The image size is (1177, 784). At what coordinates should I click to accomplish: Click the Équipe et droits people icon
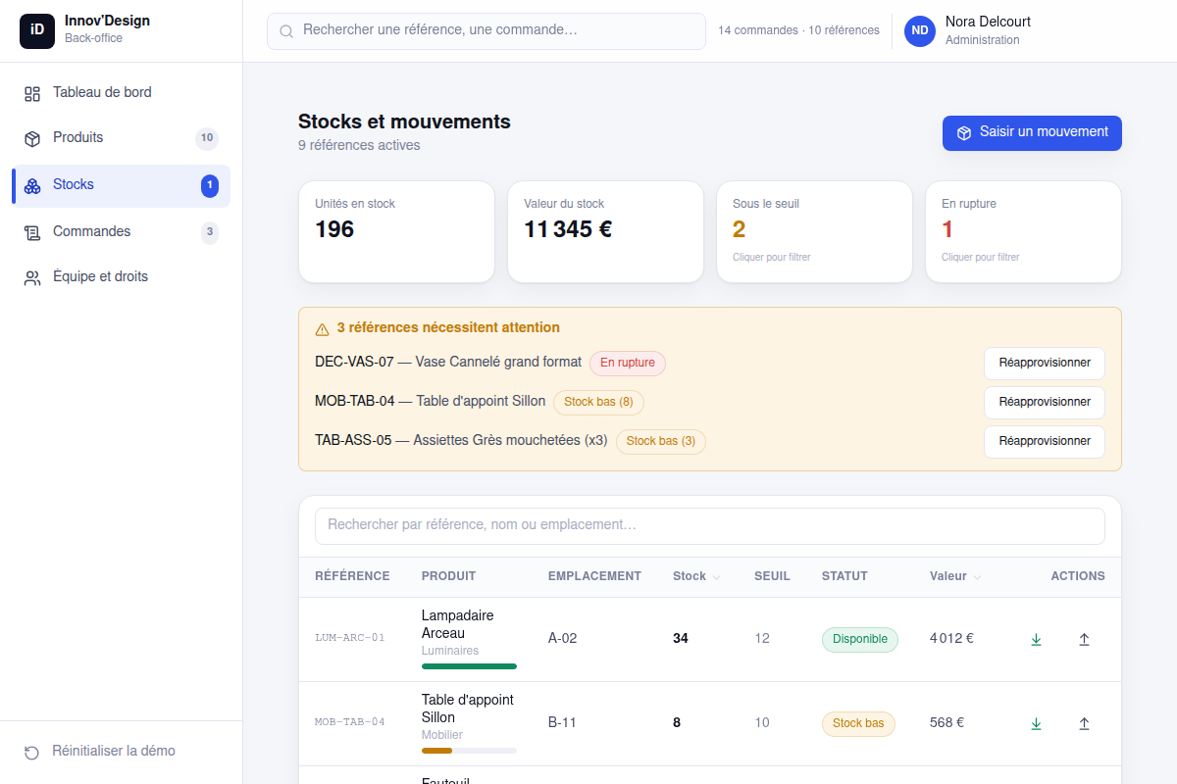(32, 277)
